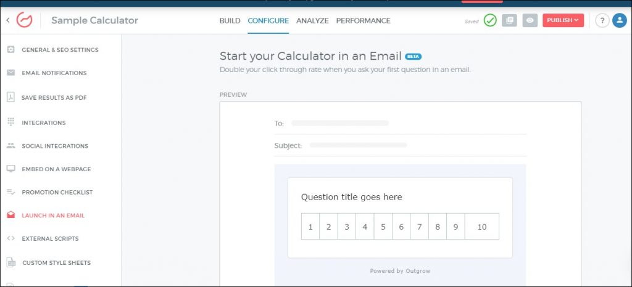Open the help question mark icon
The width and height of the screenshot is (632, 287).
(602, 20)
